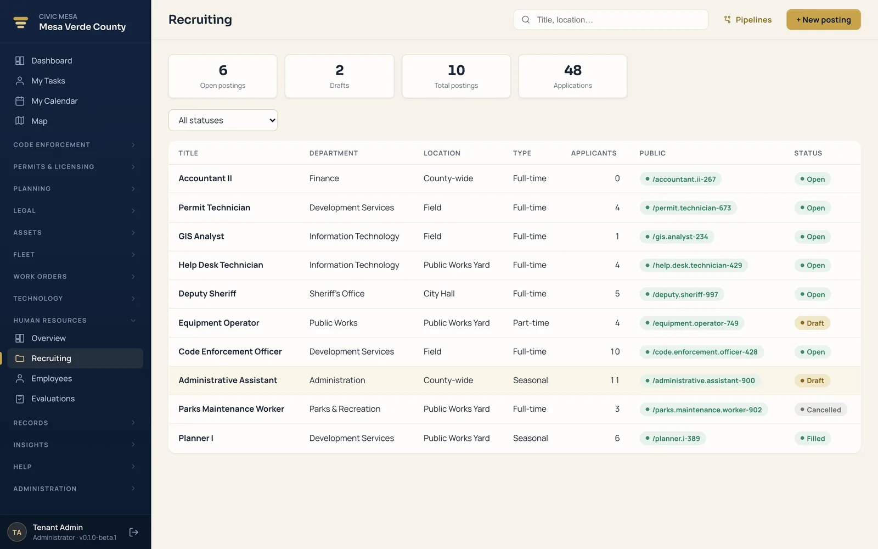This screenshot has height=549, width=878.
Task: Open the /help.desk.technician-429 link
Action: point(694,266)
